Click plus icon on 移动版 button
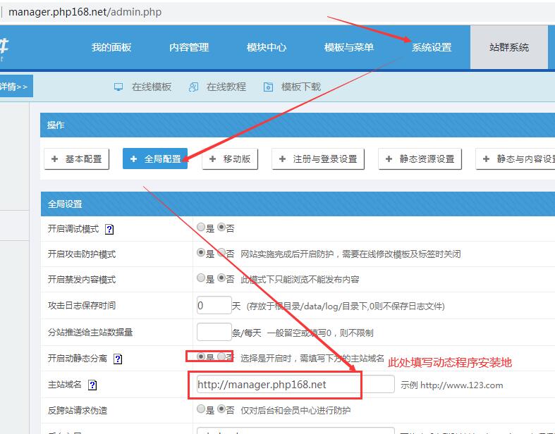555x434 pixels. [213, 159]
